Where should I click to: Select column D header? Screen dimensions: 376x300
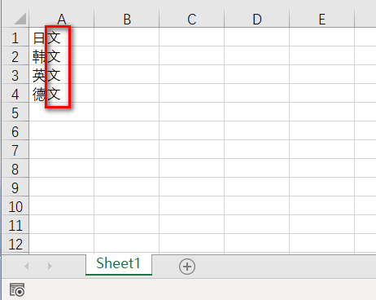(257, 19)
